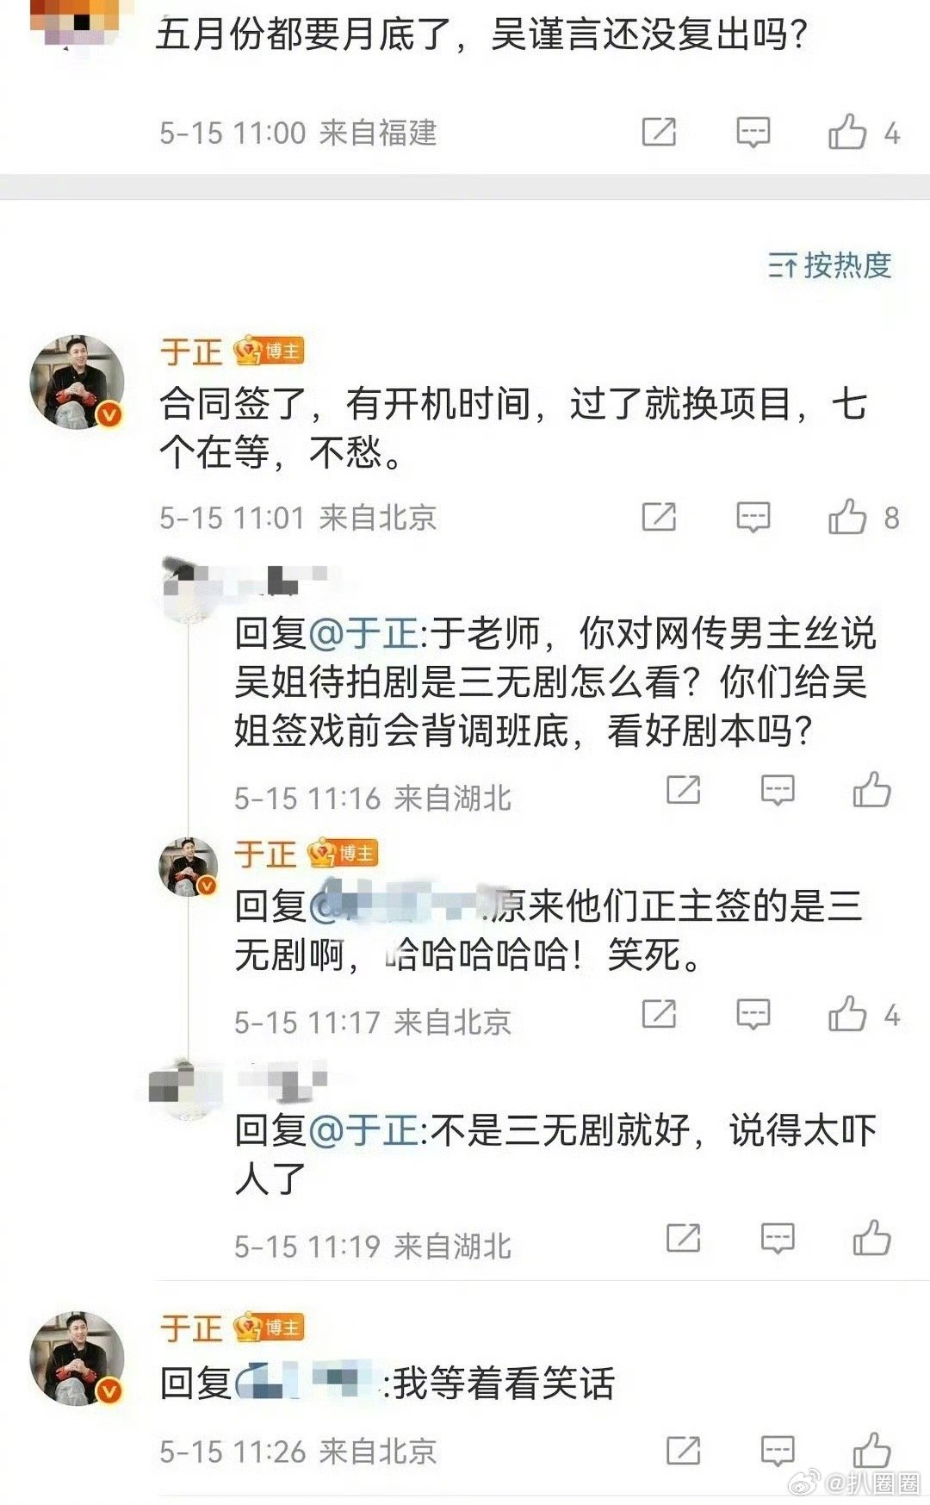View 于正's large avatar on 11:01 comment

coord(77,382)
